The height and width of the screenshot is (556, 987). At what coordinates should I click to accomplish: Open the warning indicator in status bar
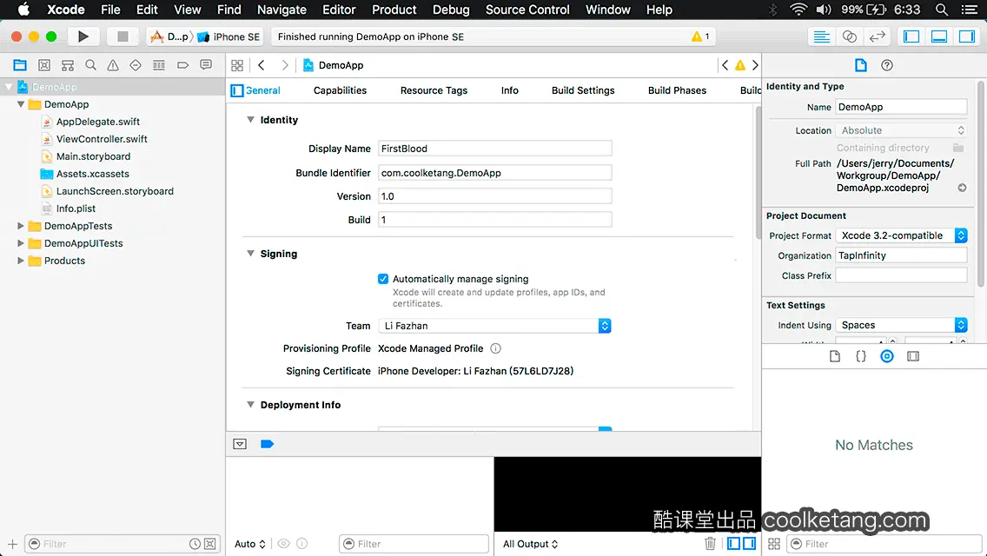point(700,36)
